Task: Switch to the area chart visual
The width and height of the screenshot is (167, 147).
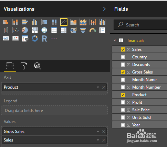Action: 73,22
